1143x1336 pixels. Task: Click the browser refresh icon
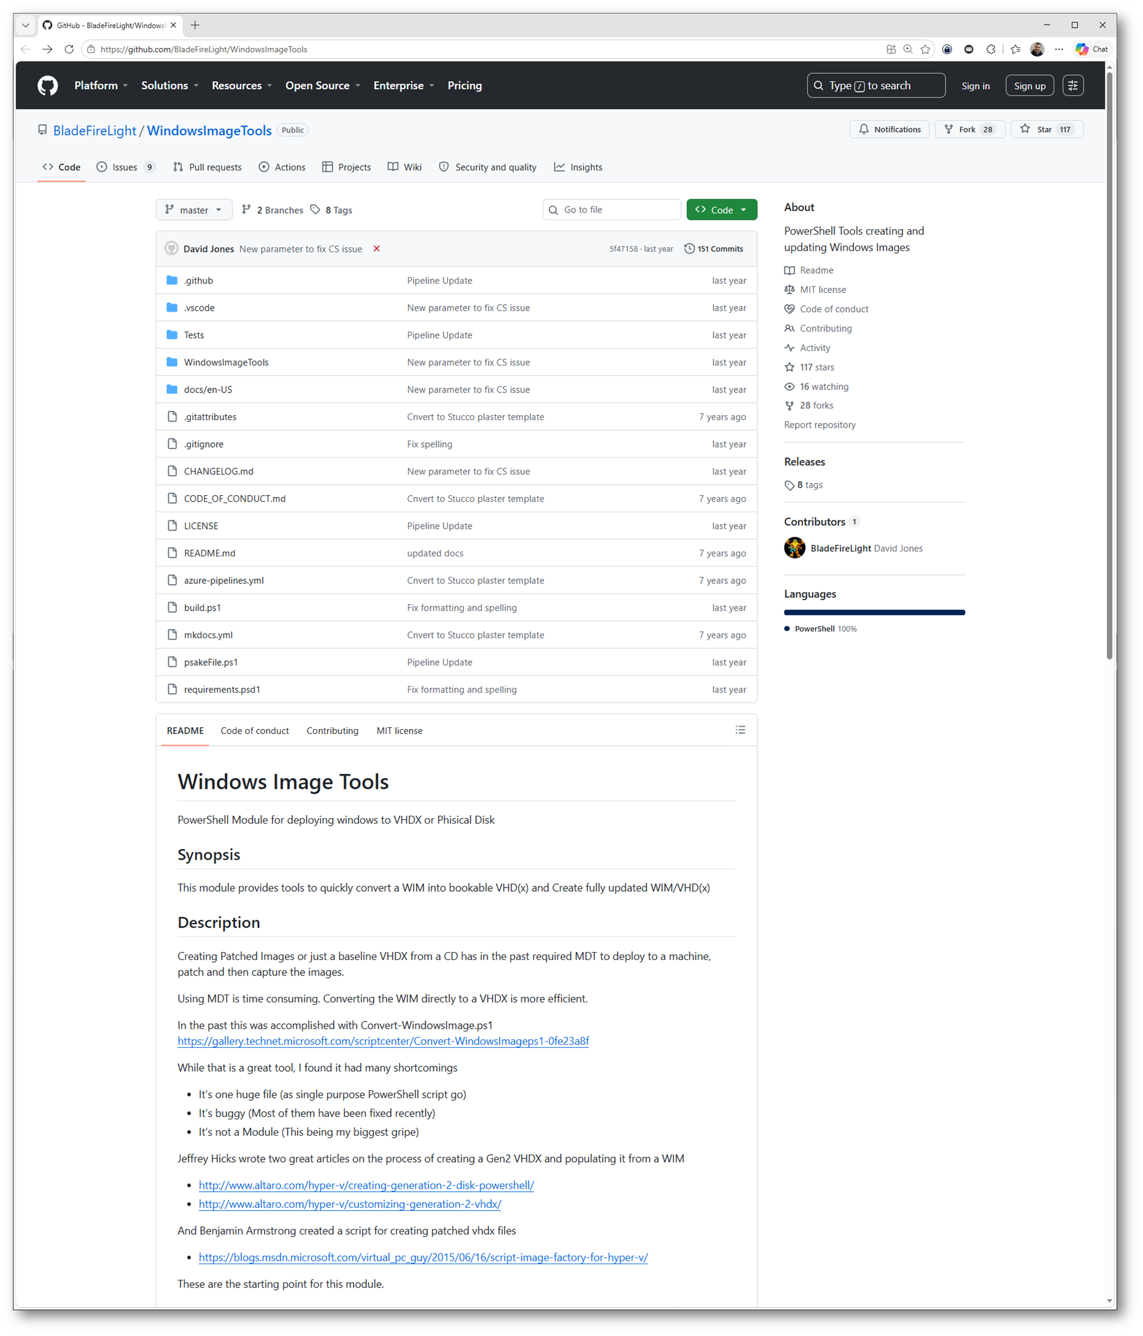click(x=69, y=49)
